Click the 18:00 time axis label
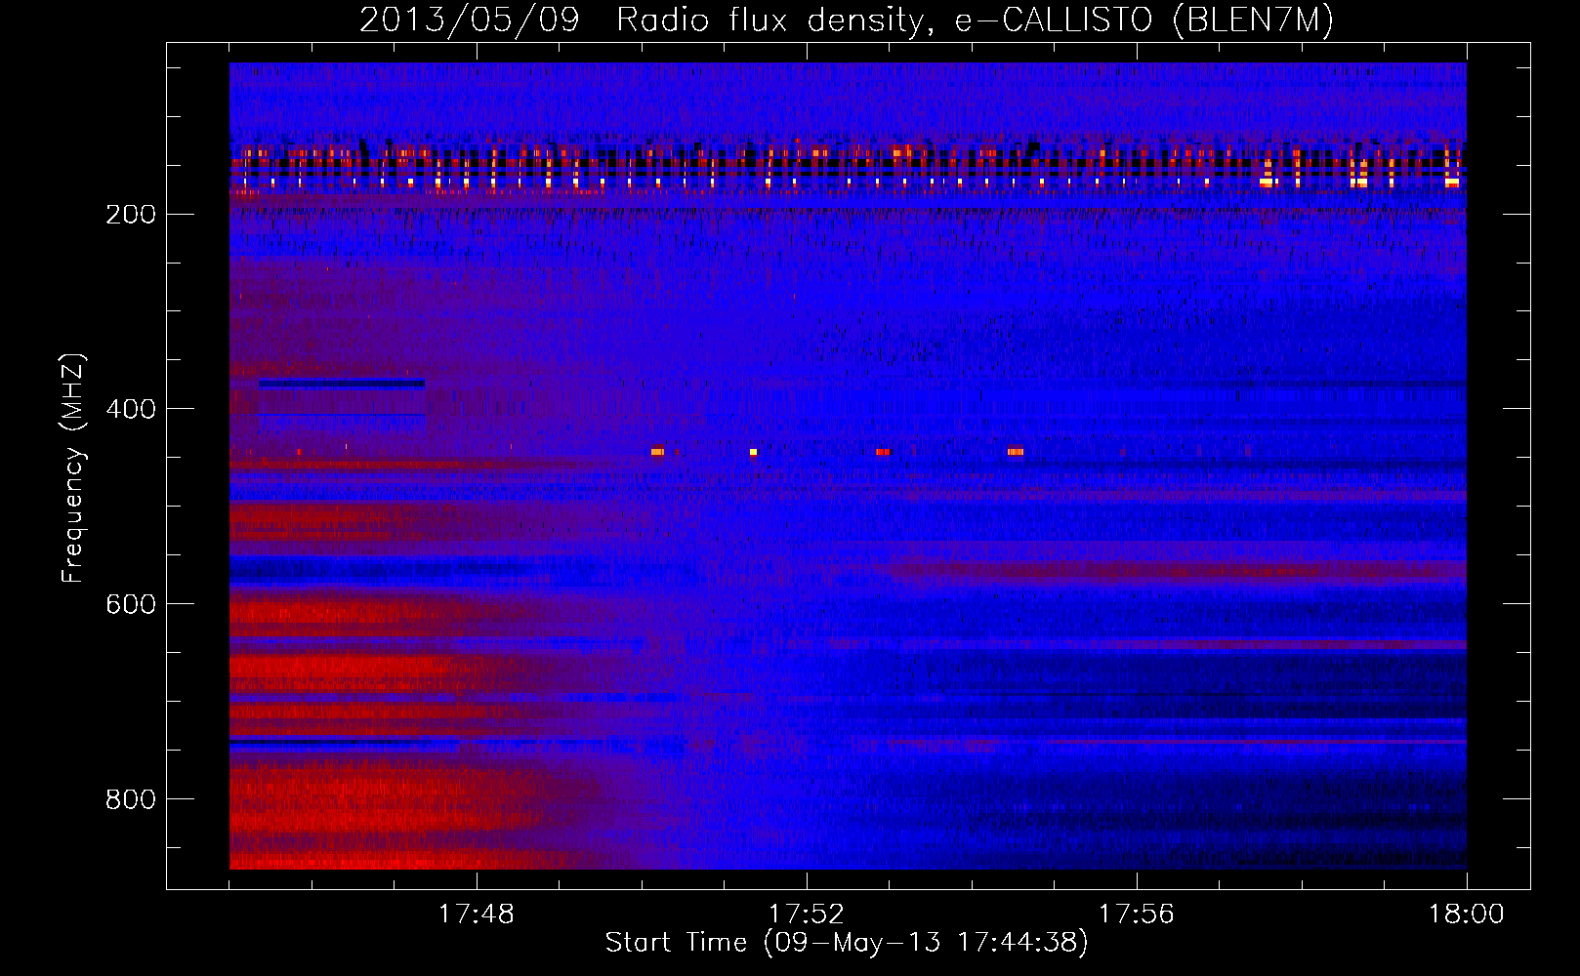The width and height of the screenshot is (1580, 976). (1467, 915)
